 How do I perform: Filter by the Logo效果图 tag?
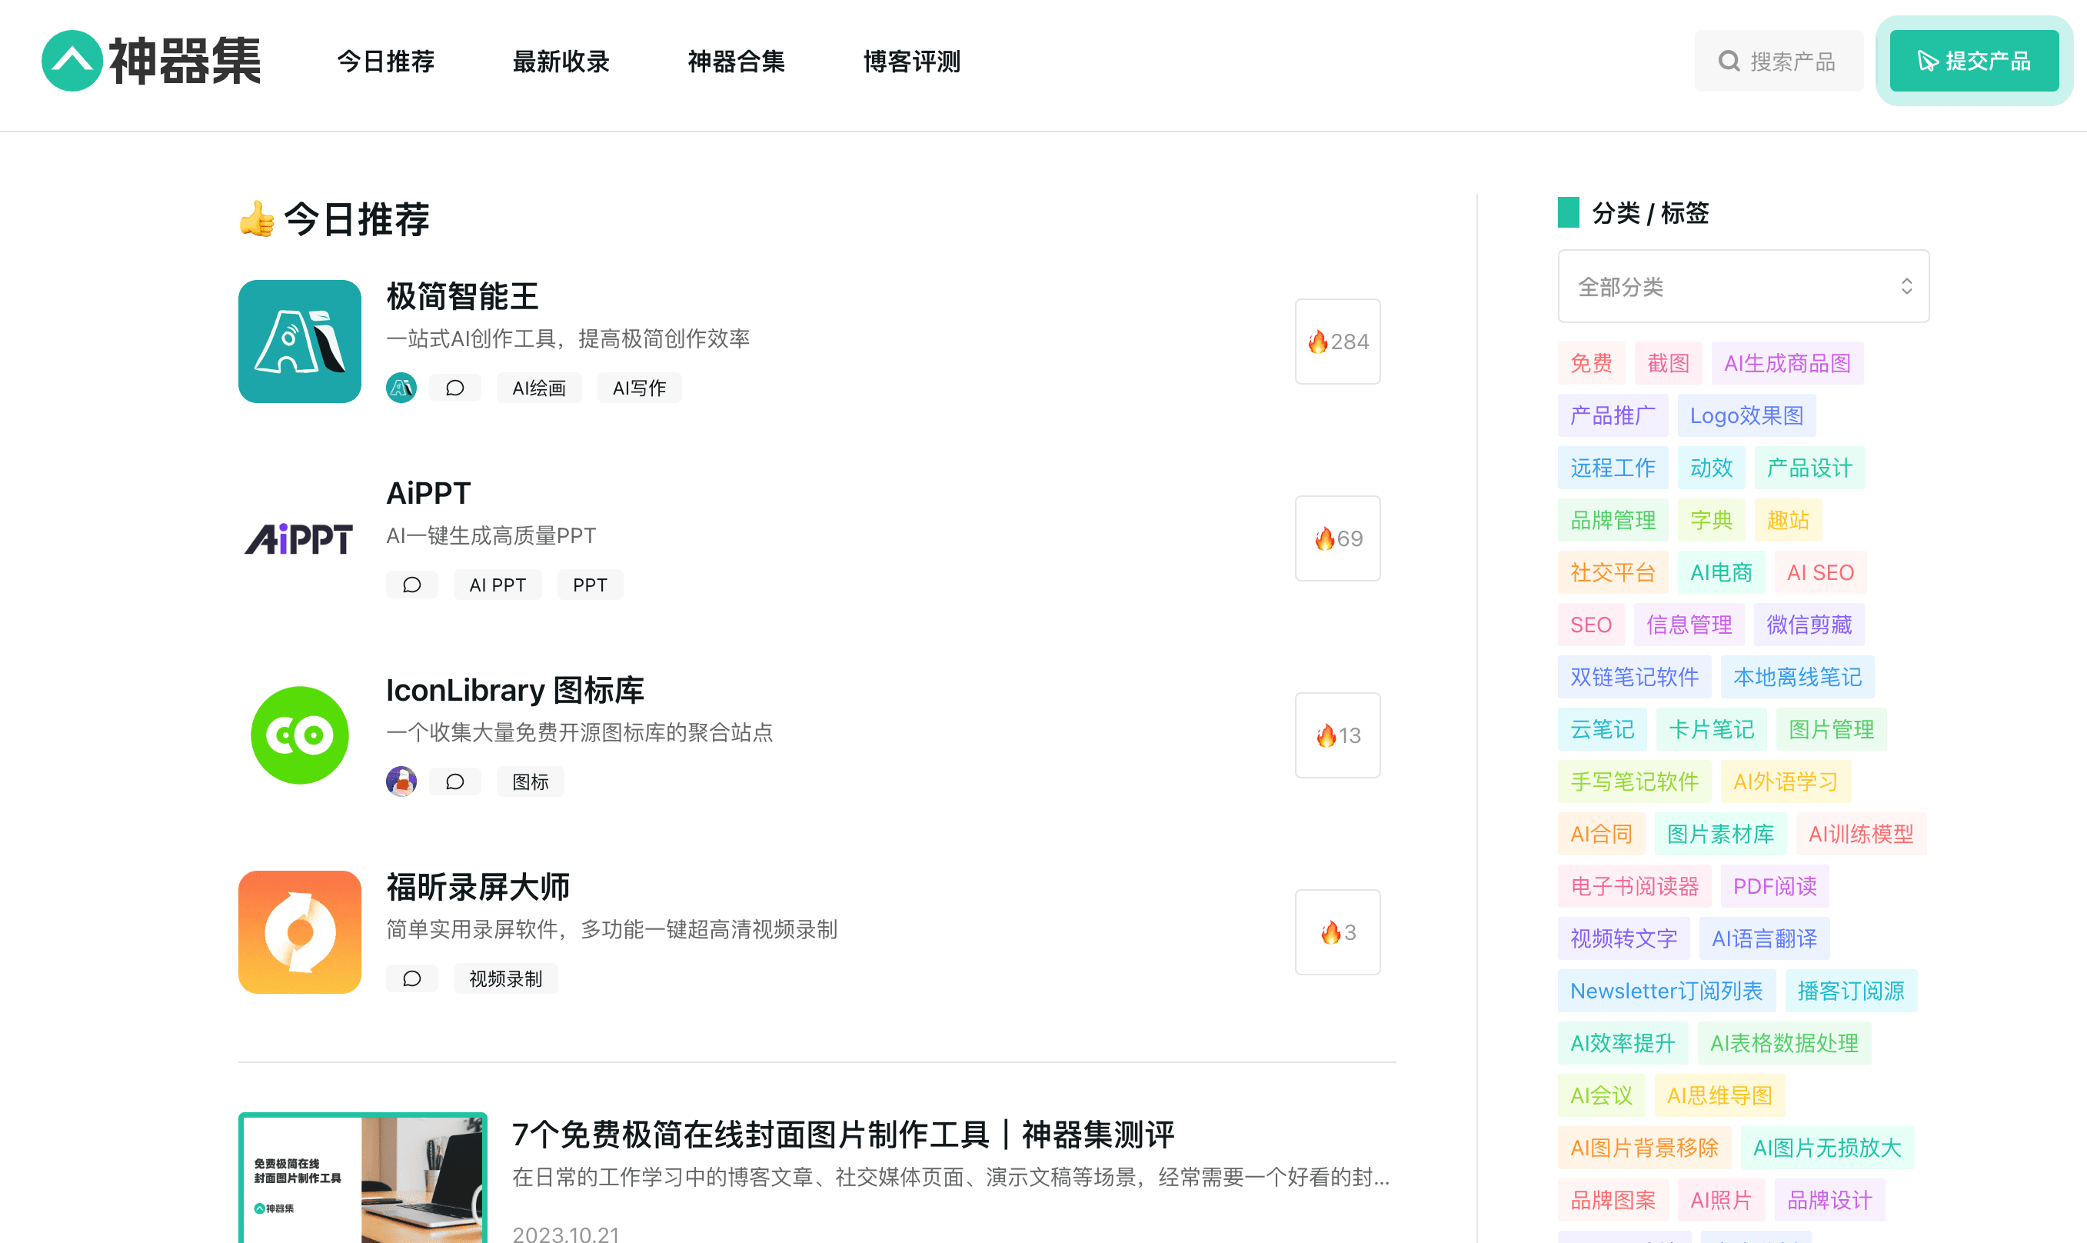pos(1747,415)
